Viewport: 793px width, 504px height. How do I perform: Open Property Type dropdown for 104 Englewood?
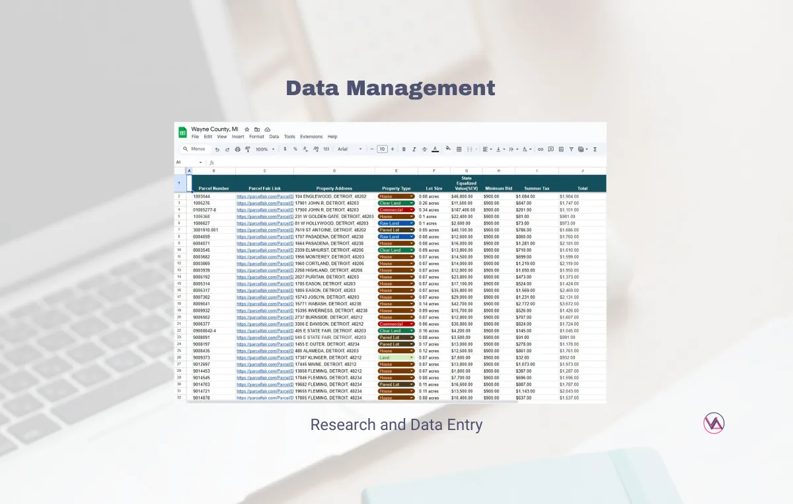point(397,196)
